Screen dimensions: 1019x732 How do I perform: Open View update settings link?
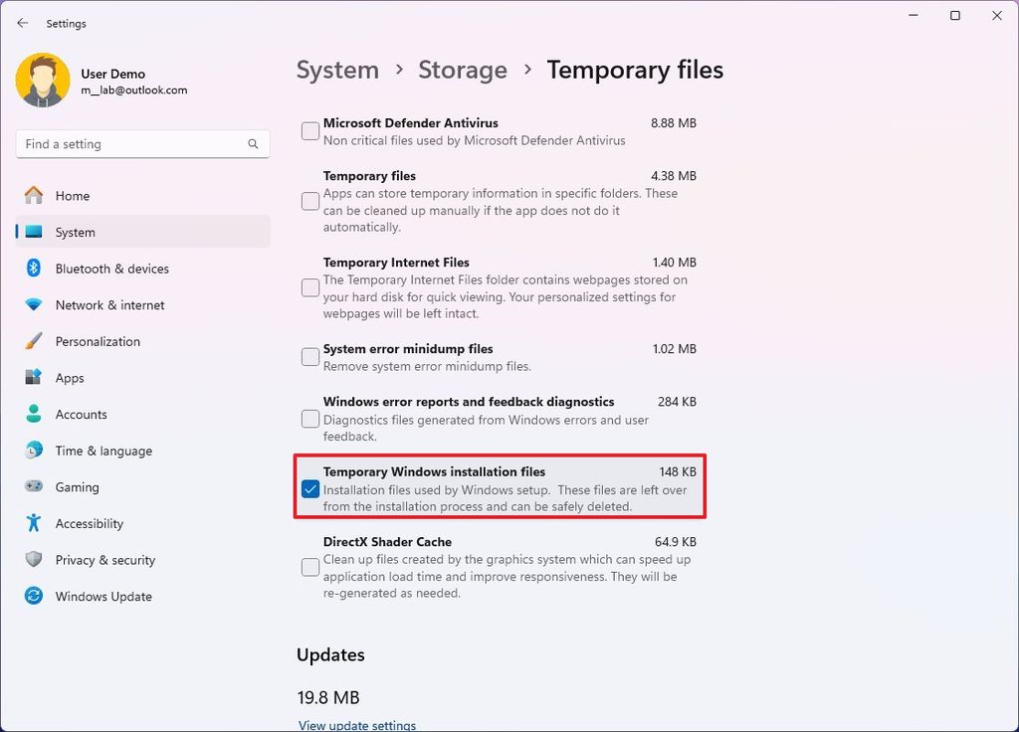pos(357,725)
